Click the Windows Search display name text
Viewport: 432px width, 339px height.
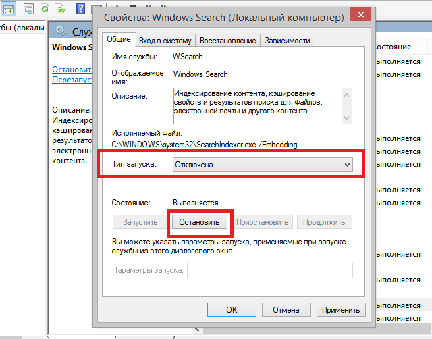click(x=200, y=74)
